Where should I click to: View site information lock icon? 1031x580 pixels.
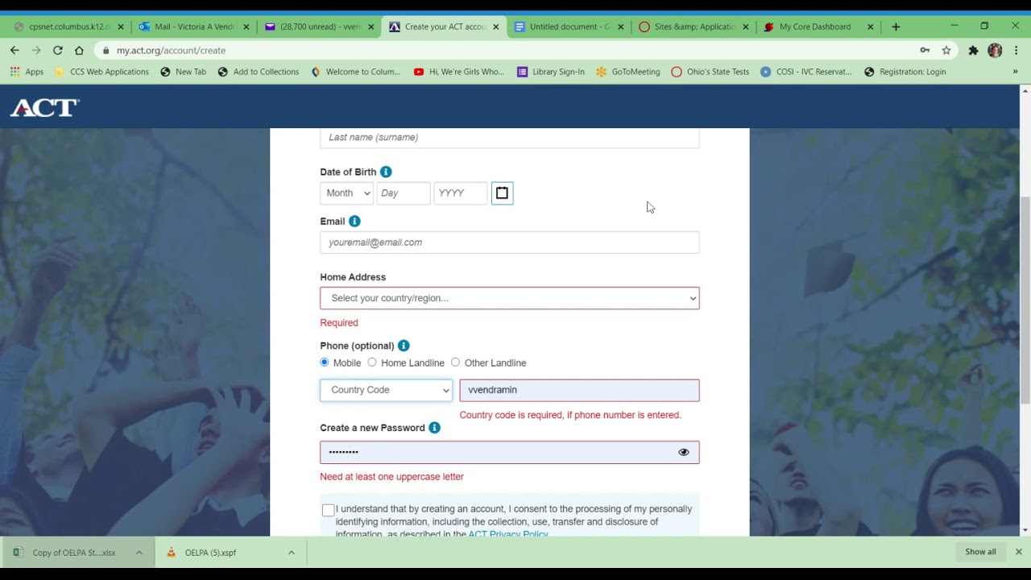coord(106,50)
